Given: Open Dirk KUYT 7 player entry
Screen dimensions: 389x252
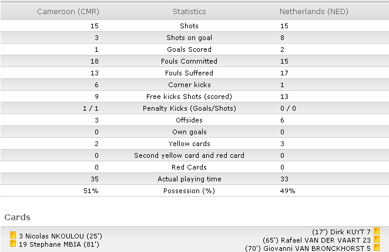Looking at the screenshot, I should point(341,232).
